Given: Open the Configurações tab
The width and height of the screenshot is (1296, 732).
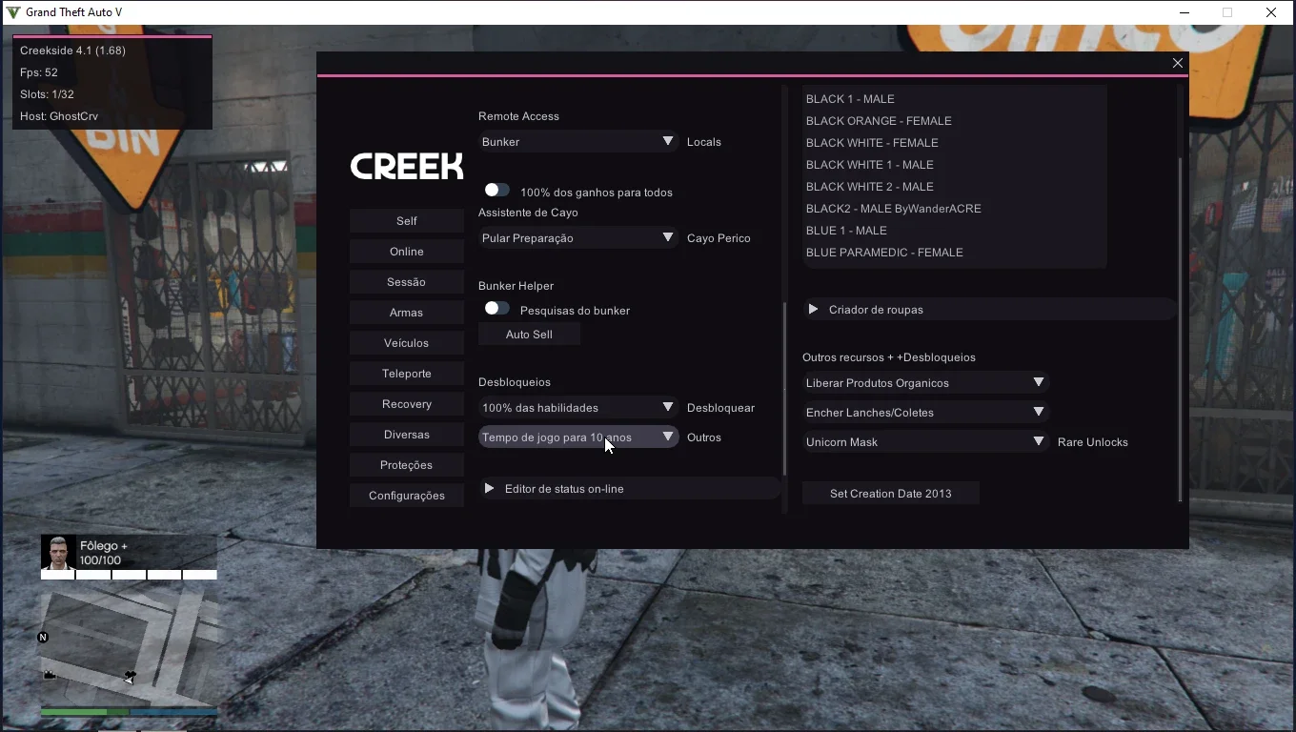Looking at the screenshot, I should coord(407,496).
